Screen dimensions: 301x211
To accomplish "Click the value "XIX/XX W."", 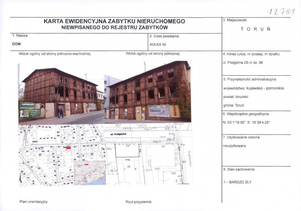I will tap(158, 45).
